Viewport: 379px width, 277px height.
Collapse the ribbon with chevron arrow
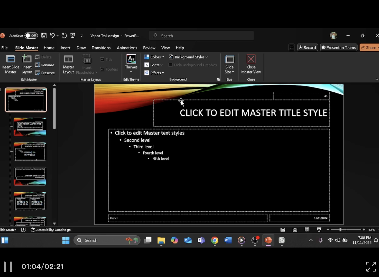[377, 80]
